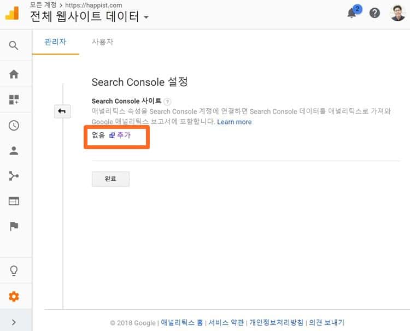The height and width of the screenshot is (331, 410).
Task: Open Discover lightbulb icon
Action: (14, 271)
